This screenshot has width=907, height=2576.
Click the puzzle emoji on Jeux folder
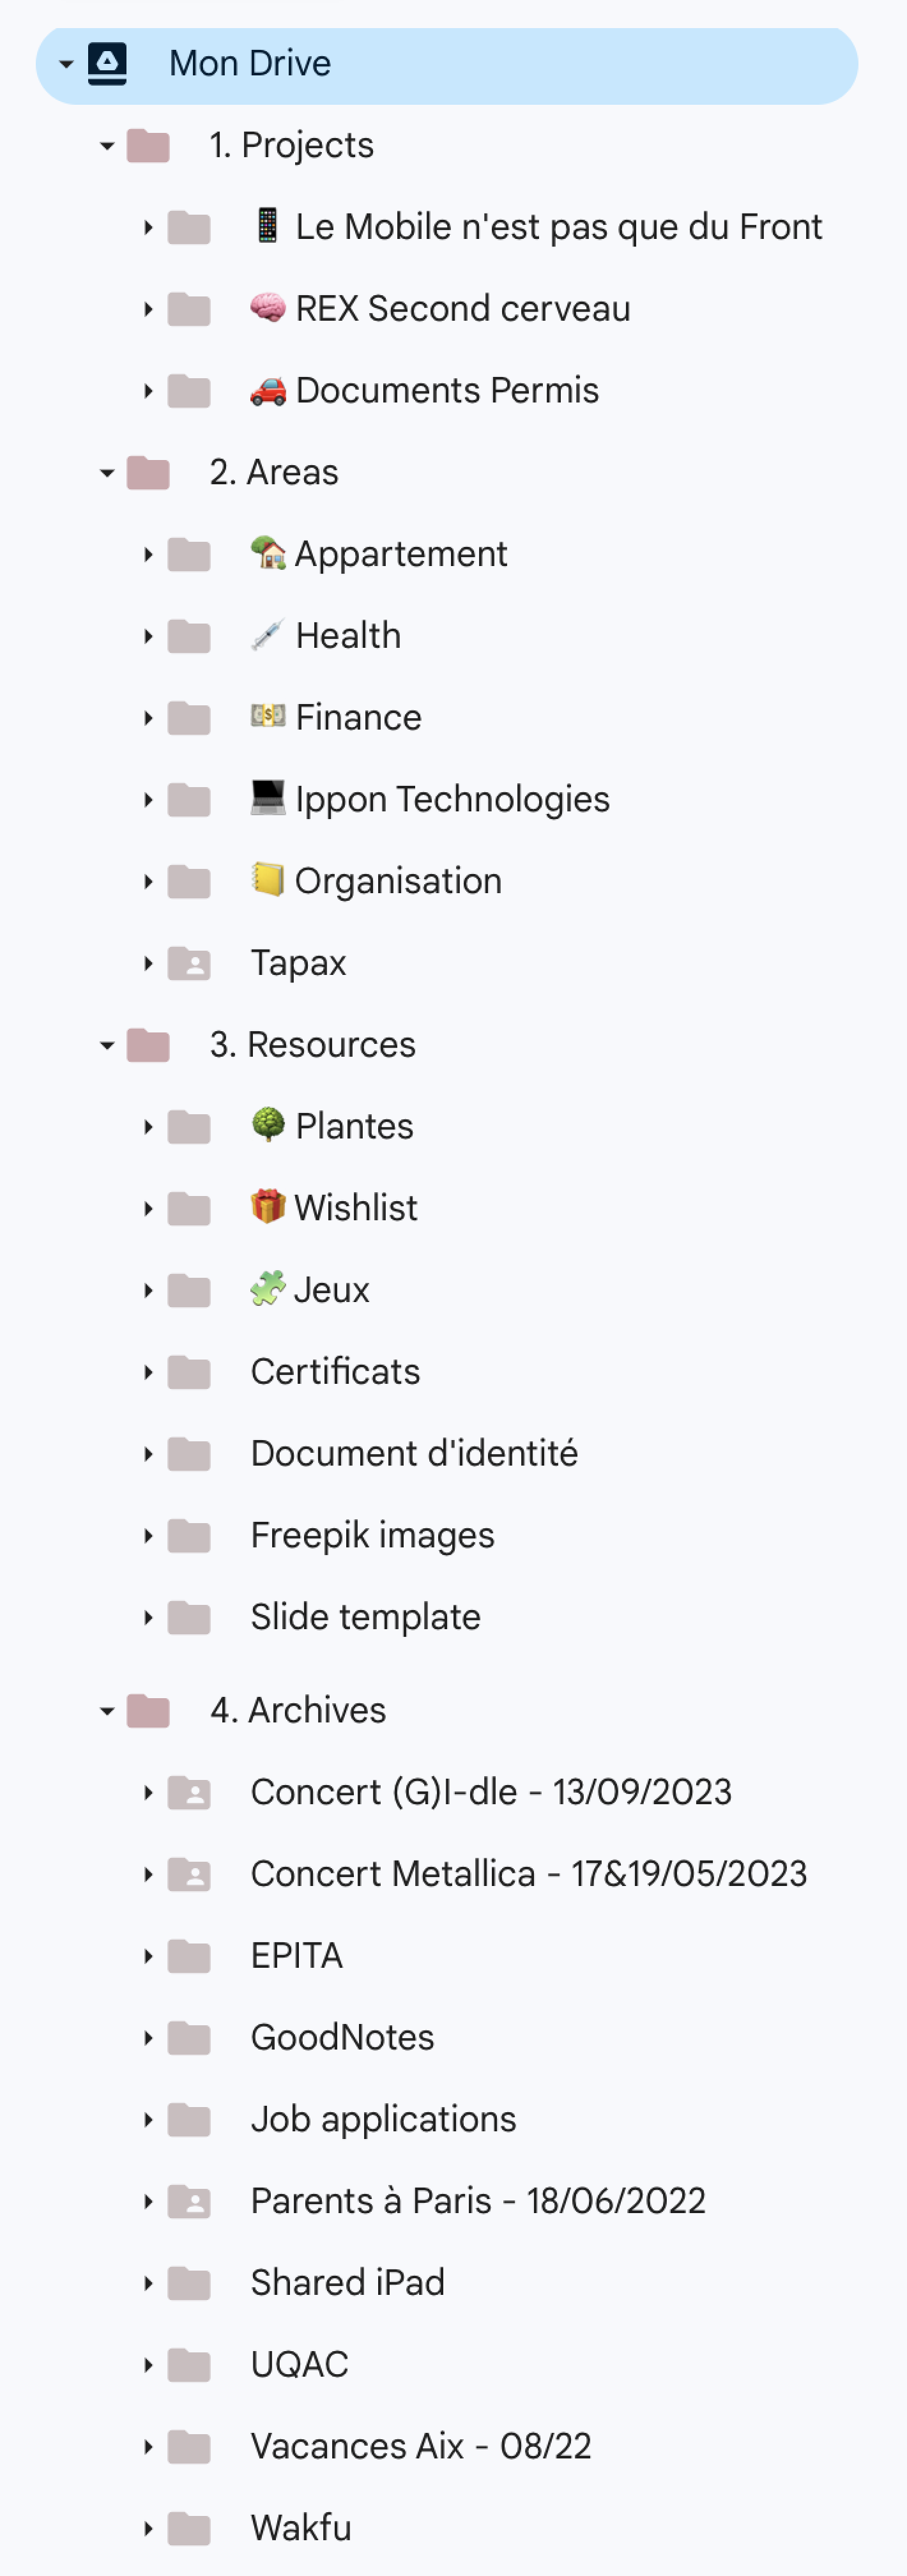(x=267, y=1289)
